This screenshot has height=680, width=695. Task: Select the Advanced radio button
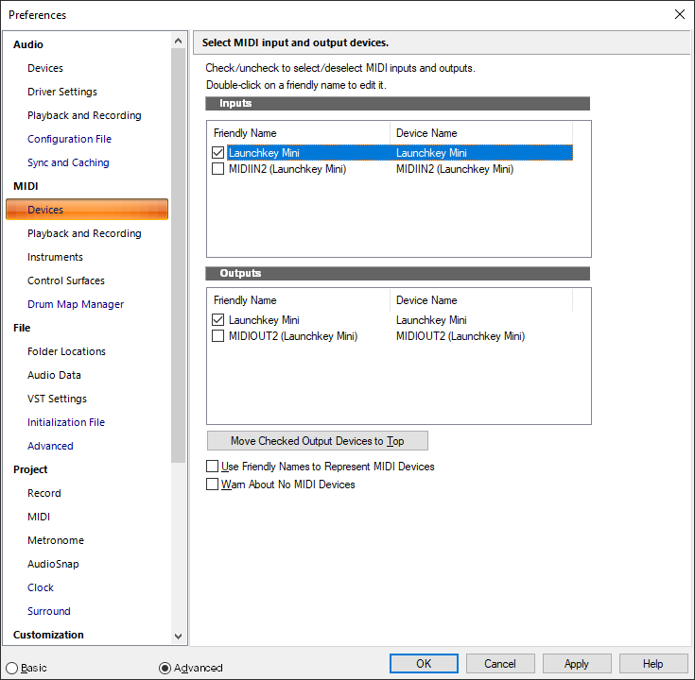pos(165,668)
